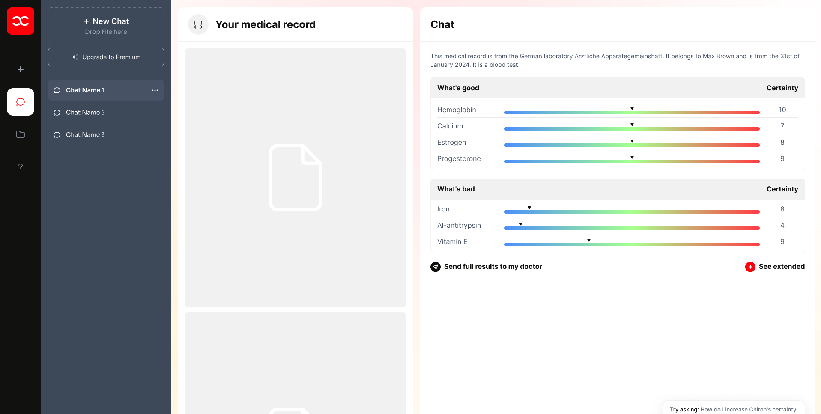Click the sparkle icon on Upgrade to Premium
This screenshot has height=414, width=821.
point(75,57)
